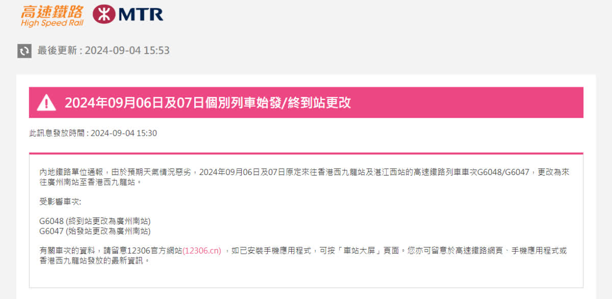This screenshot has width=612, height=299.
Task: Click the refresh icon beside 最後更新
Action: point(24,51)
